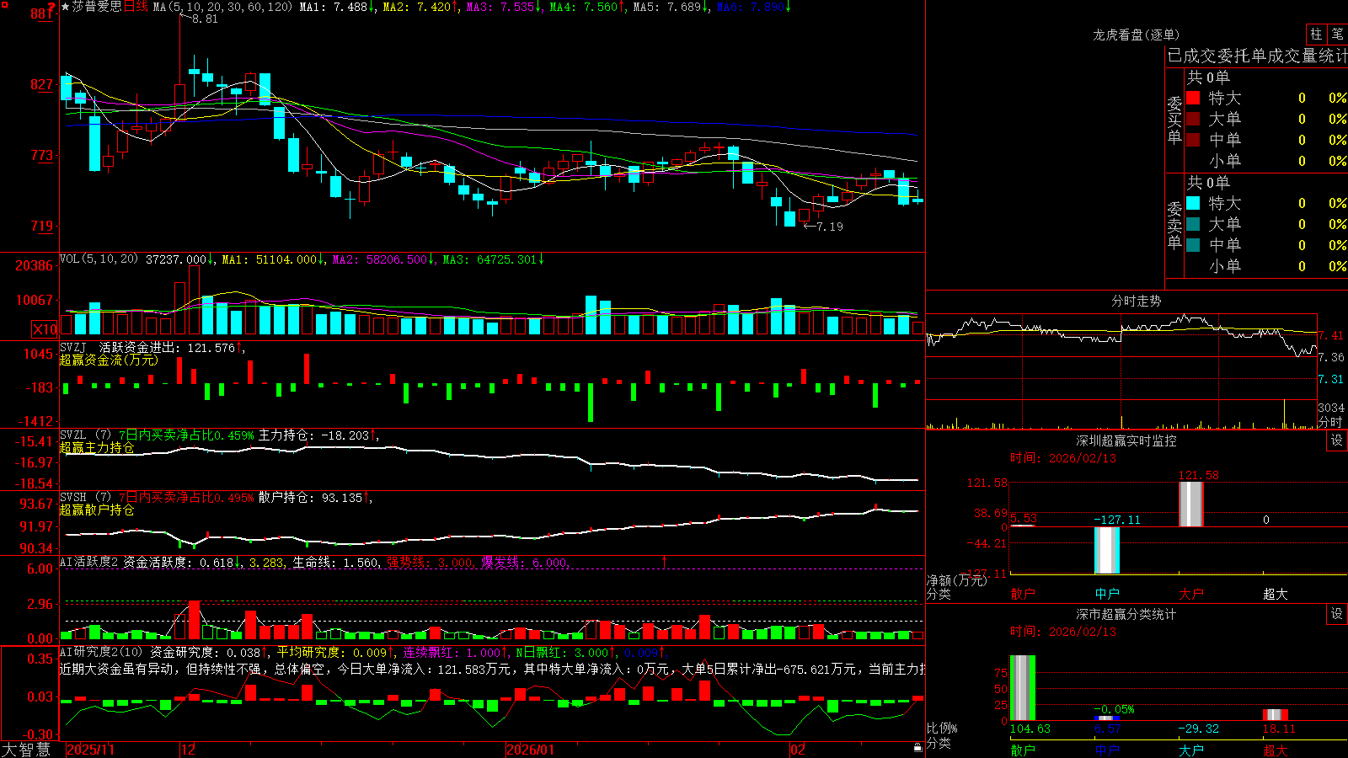This screenshot has height=758, width=1348.
Task: Click the 18.11 超大 bar in 深市超赢分类统计
Action: [1276, 715]
